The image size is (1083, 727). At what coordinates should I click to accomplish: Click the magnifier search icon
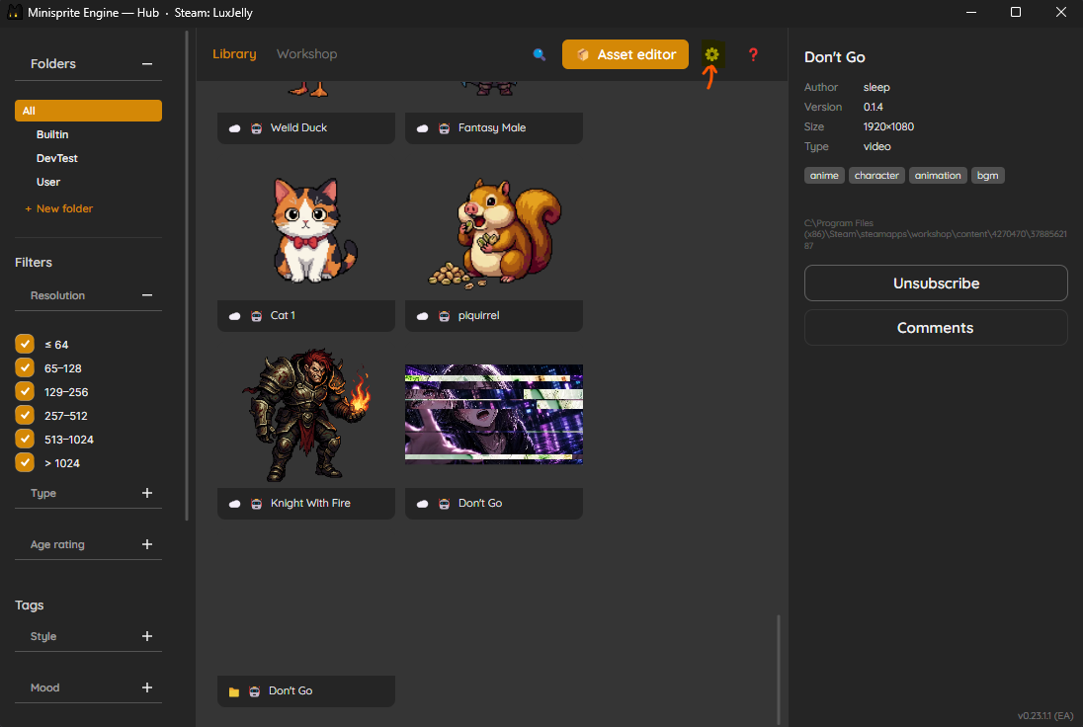(x=540, y=54)
